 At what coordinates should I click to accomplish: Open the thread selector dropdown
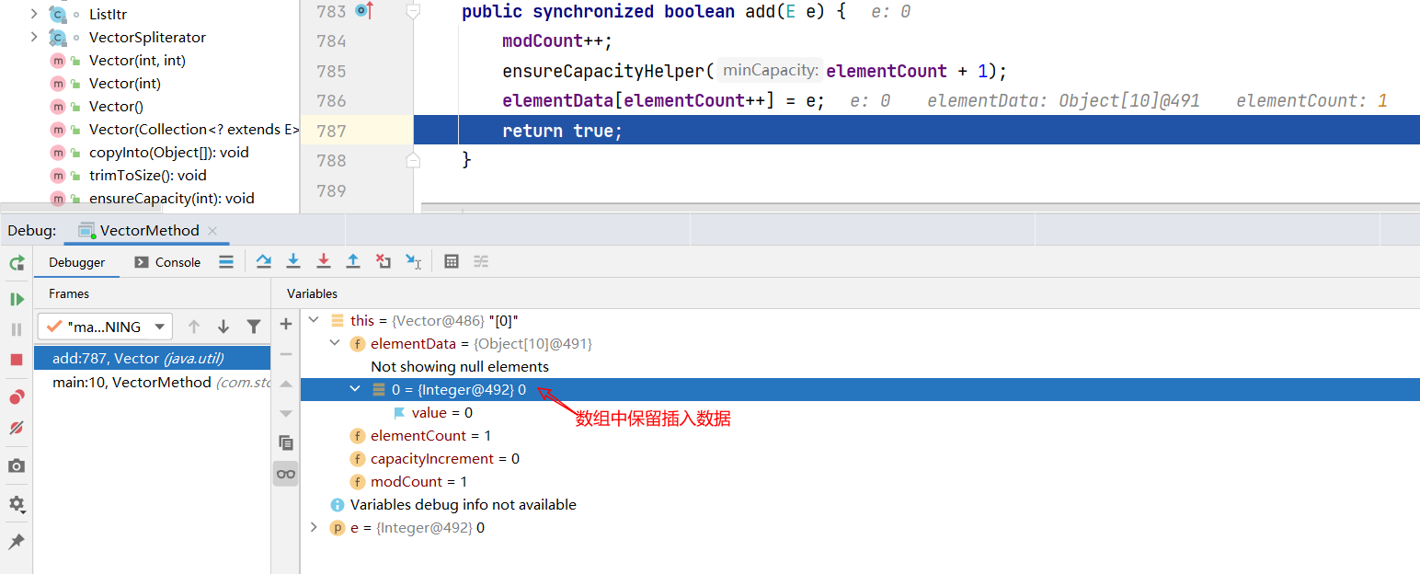105,327
